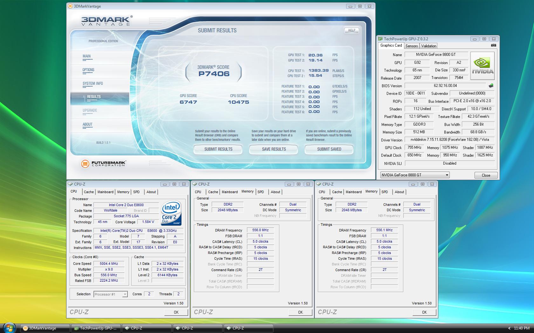Save BIOS with the chip icon in GPU-Z

[x=491, y=86]
